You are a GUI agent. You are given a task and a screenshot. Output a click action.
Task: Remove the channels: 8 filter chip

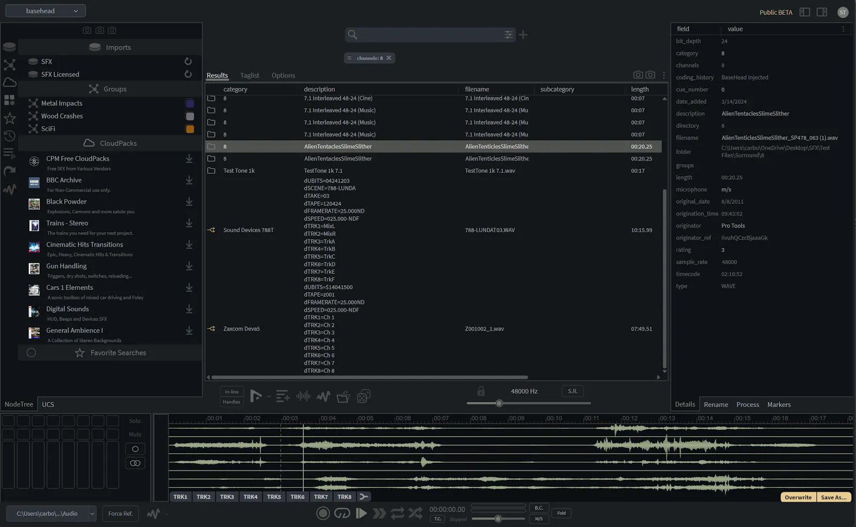[389, 58]
